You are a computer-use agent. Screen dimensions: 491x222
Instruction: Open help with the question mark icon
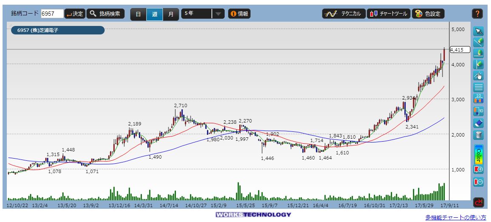tap(477, 14)
